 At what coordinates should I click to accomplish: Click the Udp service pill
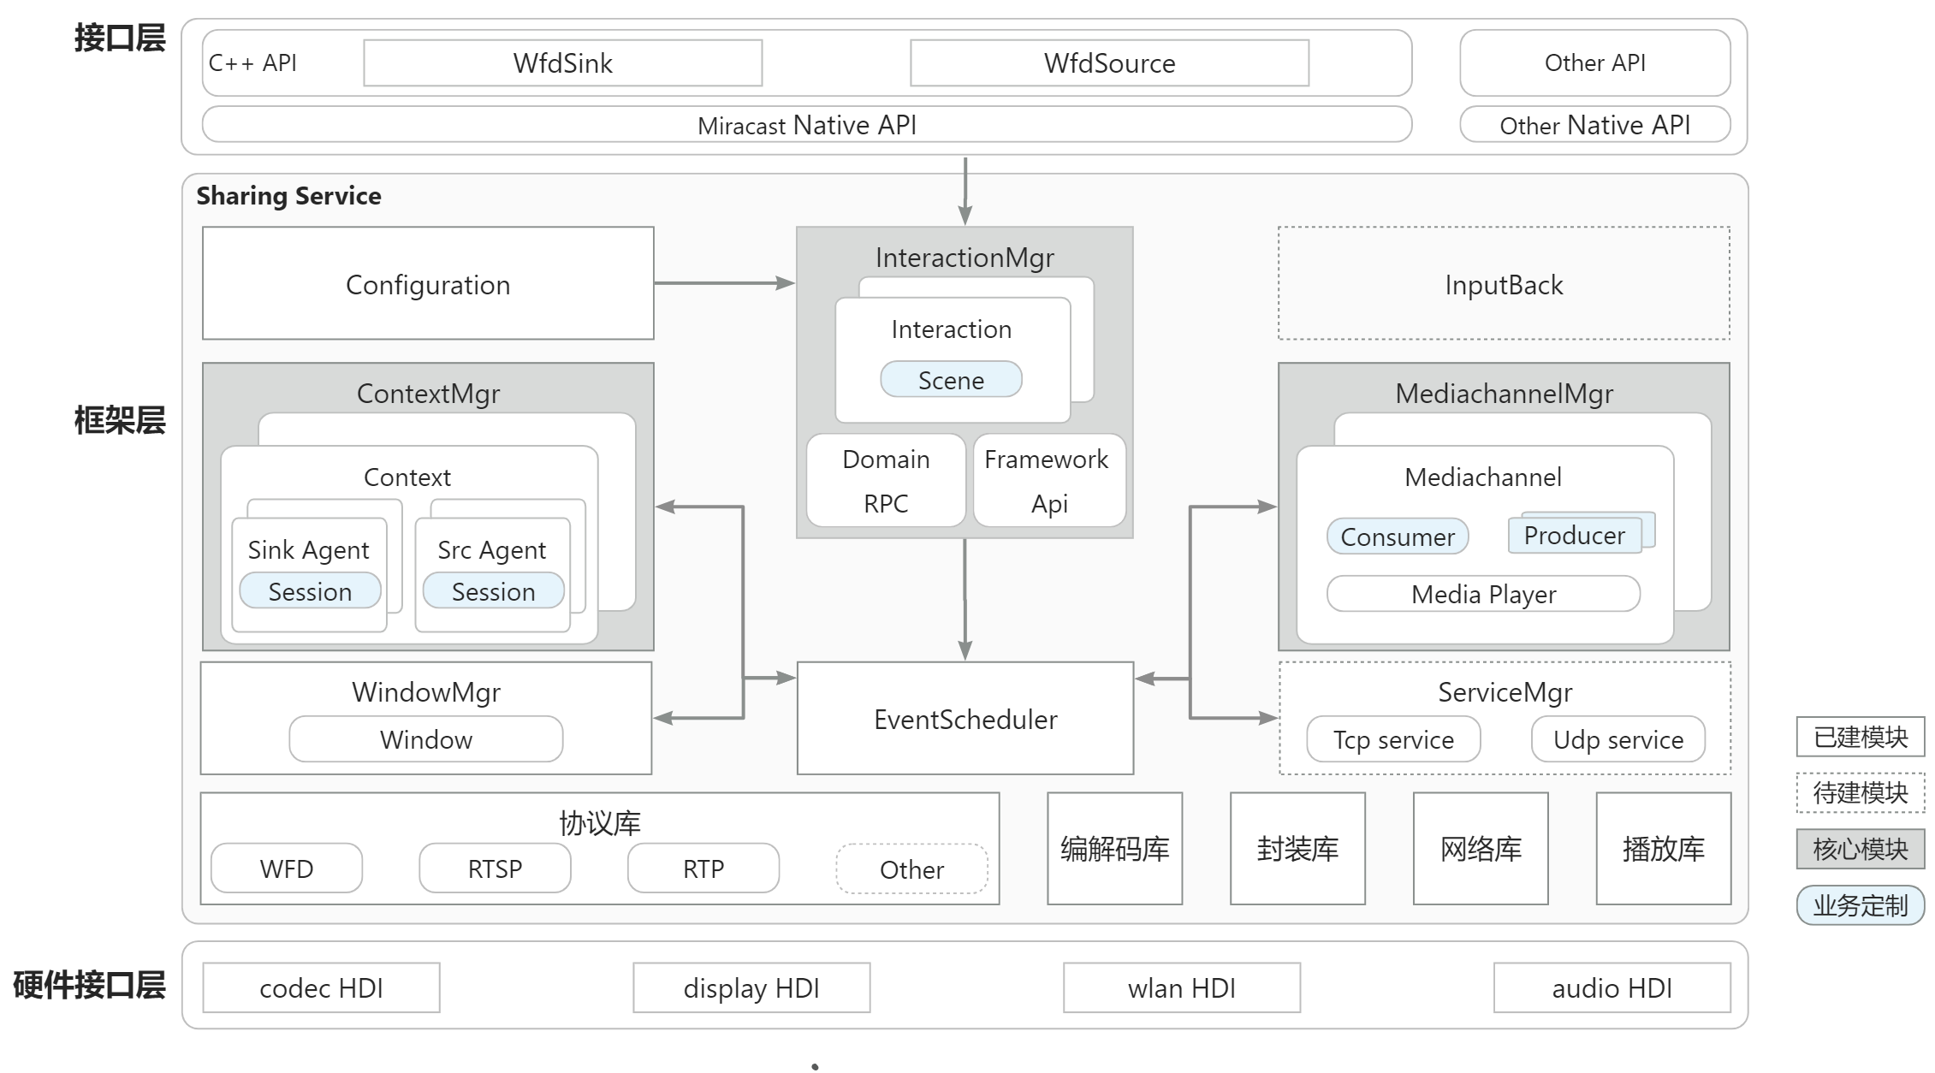(x=1617, y=739)
